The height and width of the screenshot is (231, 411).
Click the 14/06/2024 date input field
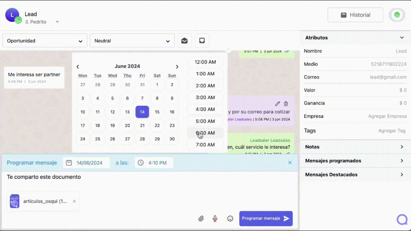coord(86,163)
